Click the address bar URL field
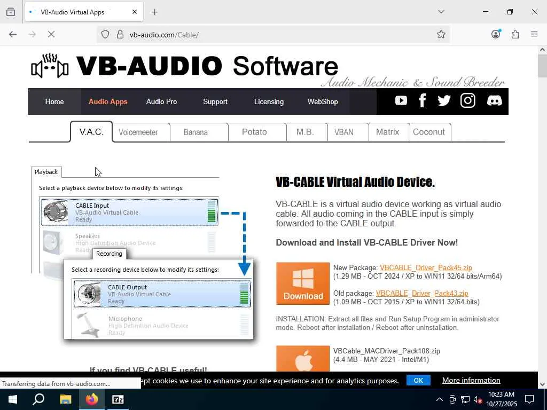This screenshot has height=410, width=547. pos(279,35)
